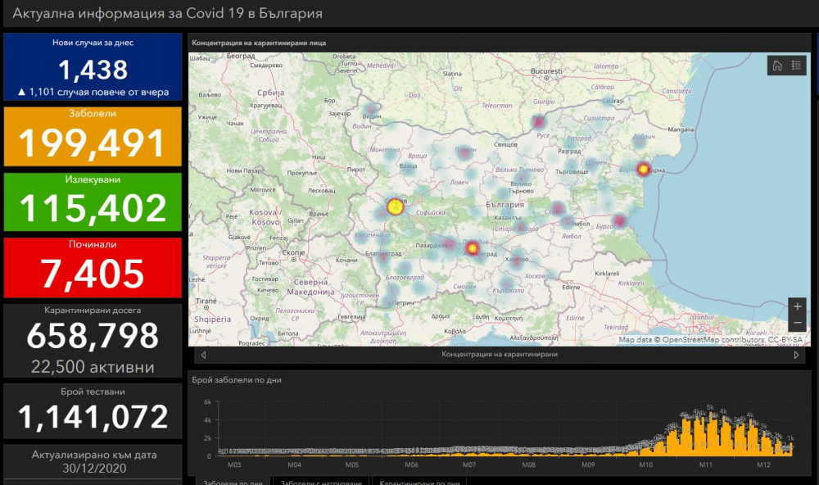
Task: Switch to 'Карантинирани по дни' tab
Action: [419, 482]
